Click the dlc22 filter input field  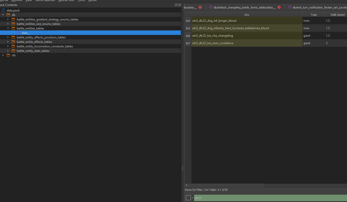coord(270,198)
